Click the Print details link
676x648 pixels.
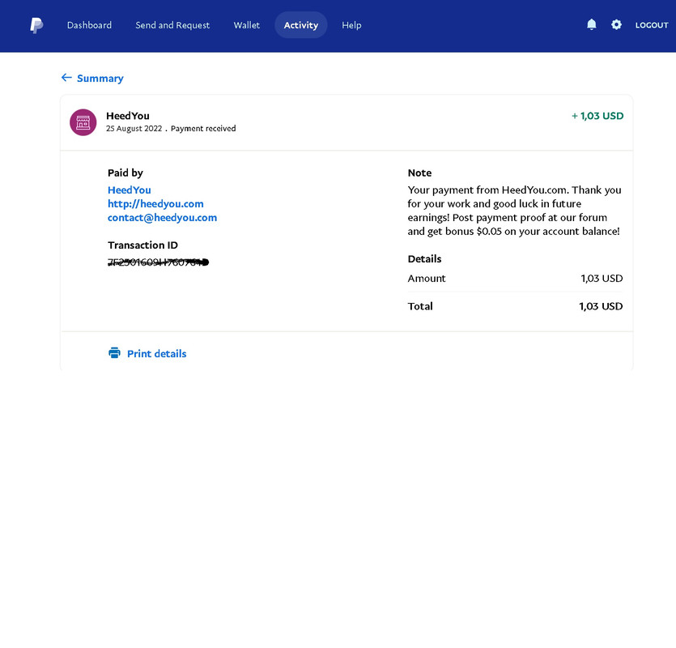click(156, 354)
